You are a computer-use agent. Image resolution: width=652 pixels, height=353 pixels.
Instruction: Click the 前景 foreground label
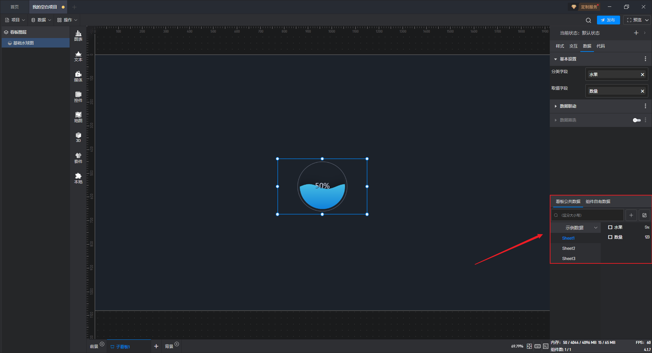(94, 347)
